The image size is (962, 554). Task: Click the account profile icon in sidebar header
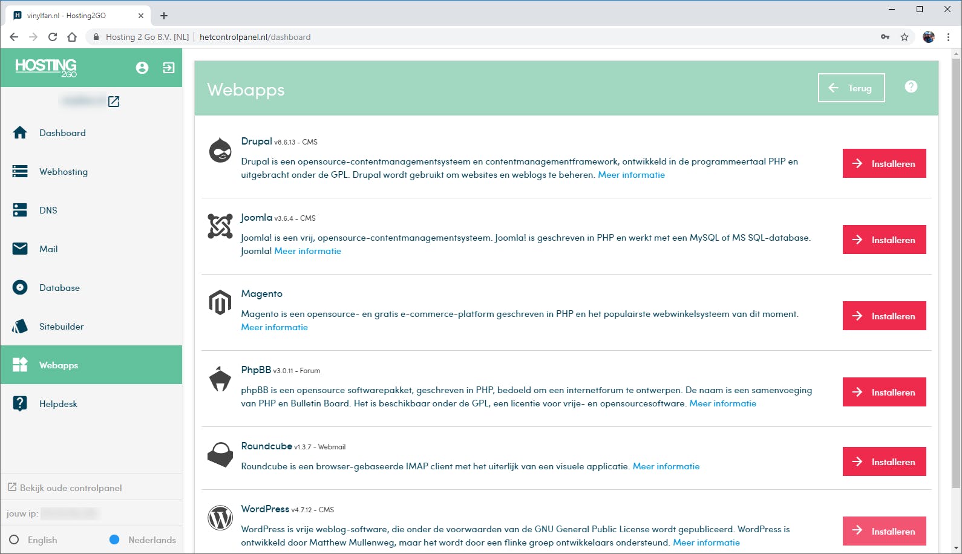pos(142,68)
